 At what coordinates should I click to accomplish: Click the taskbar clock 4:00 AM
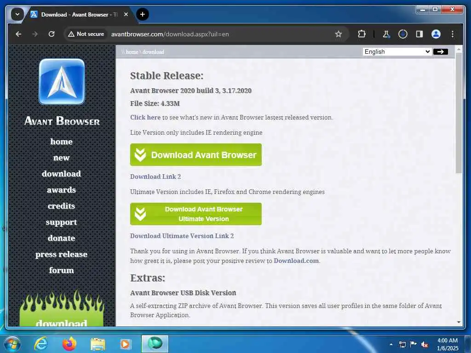click(448, 341)
